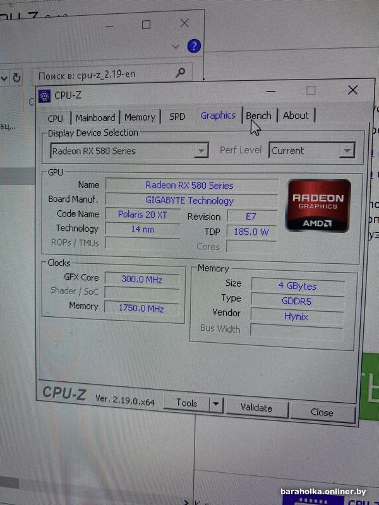Minimize the CPU-Z window
Screen dimensions: 379x505
(271, 92)
